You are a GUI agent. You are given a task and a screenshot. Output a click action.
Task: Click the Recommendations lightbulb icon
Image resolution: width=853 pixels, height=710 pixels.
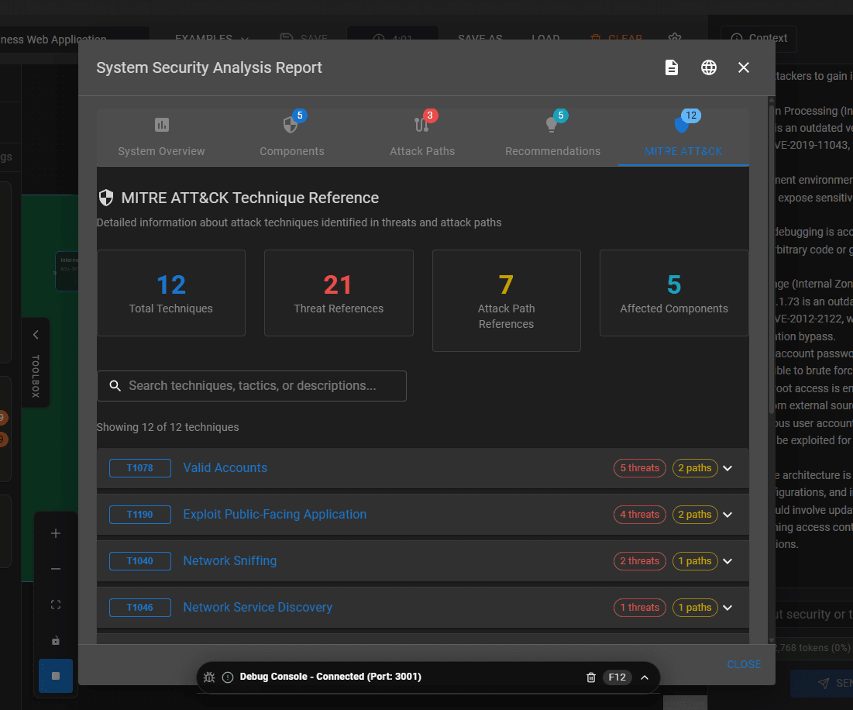[552, 125]
